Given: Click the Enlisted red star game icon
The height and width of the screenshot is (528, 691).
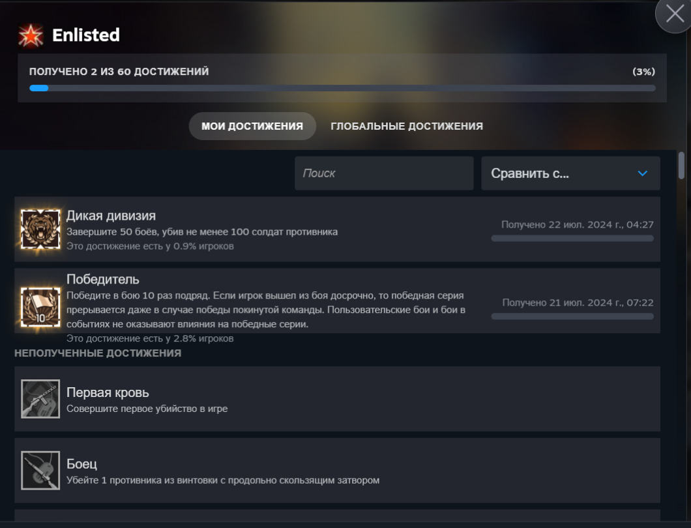Looking at the screenshot, I should click(31, 35).
